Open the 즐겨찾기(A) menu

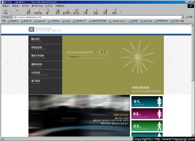point(37,6)
